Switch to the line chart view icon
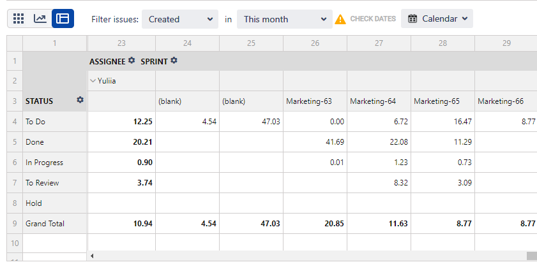Viewport: 537px width, 269px height. point(40,18)
